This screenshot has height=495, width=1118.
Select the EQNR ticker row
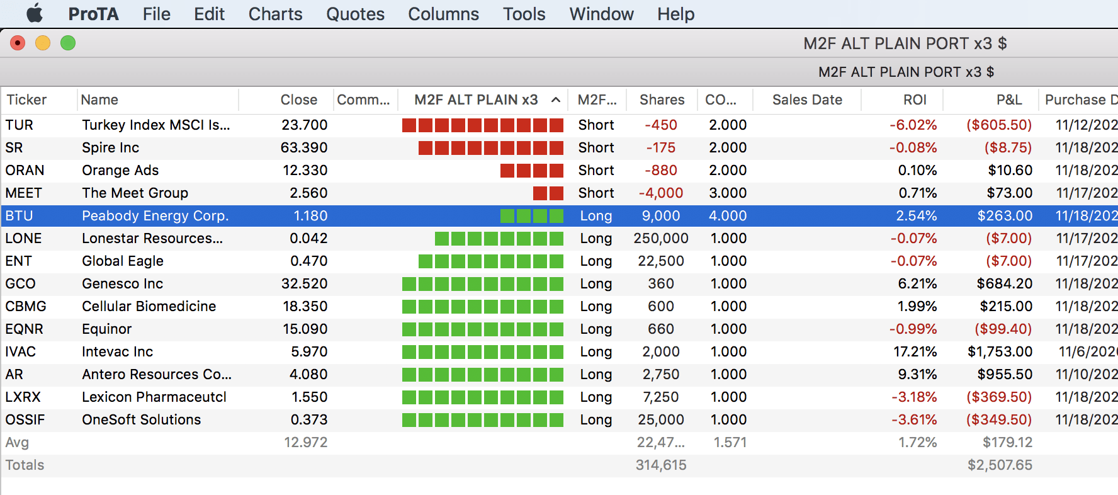[x=559, y=329]
